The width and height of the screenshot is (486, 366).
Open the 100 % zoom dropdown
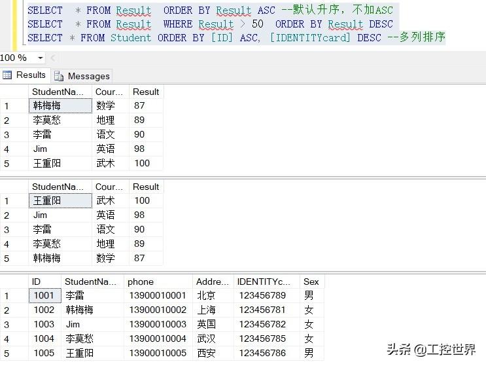tap(40, 58)
